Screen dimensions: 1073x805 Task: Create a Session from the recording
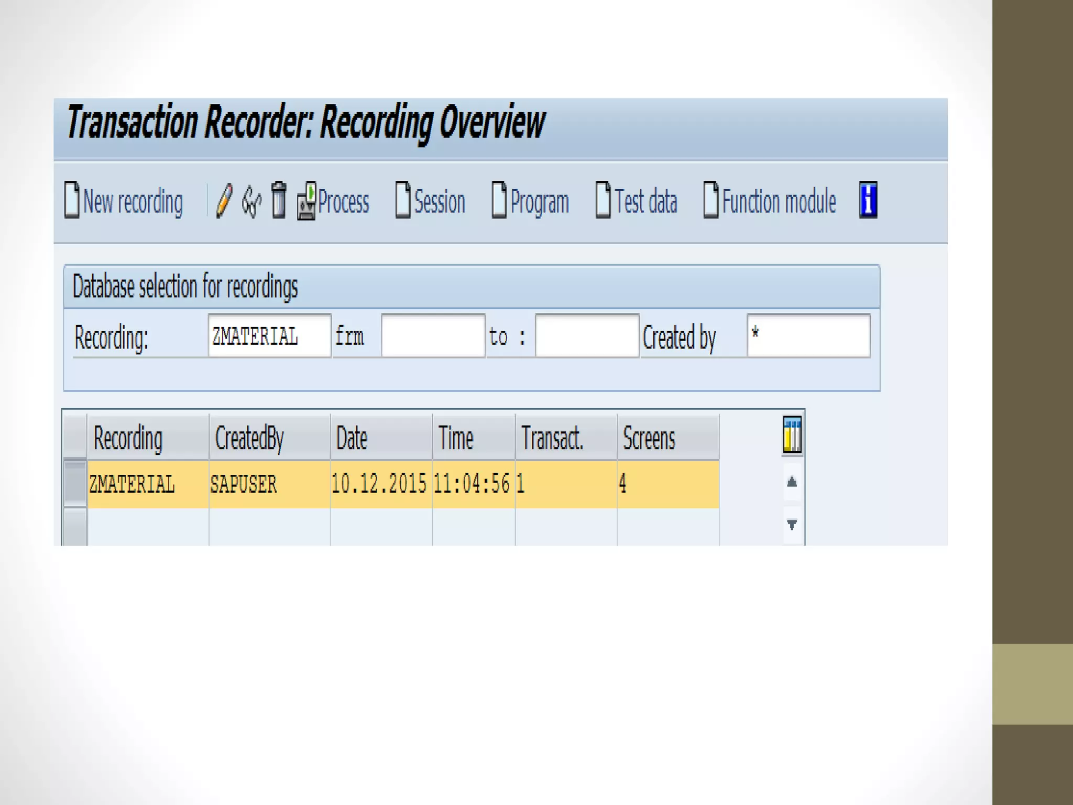[431, 201]
